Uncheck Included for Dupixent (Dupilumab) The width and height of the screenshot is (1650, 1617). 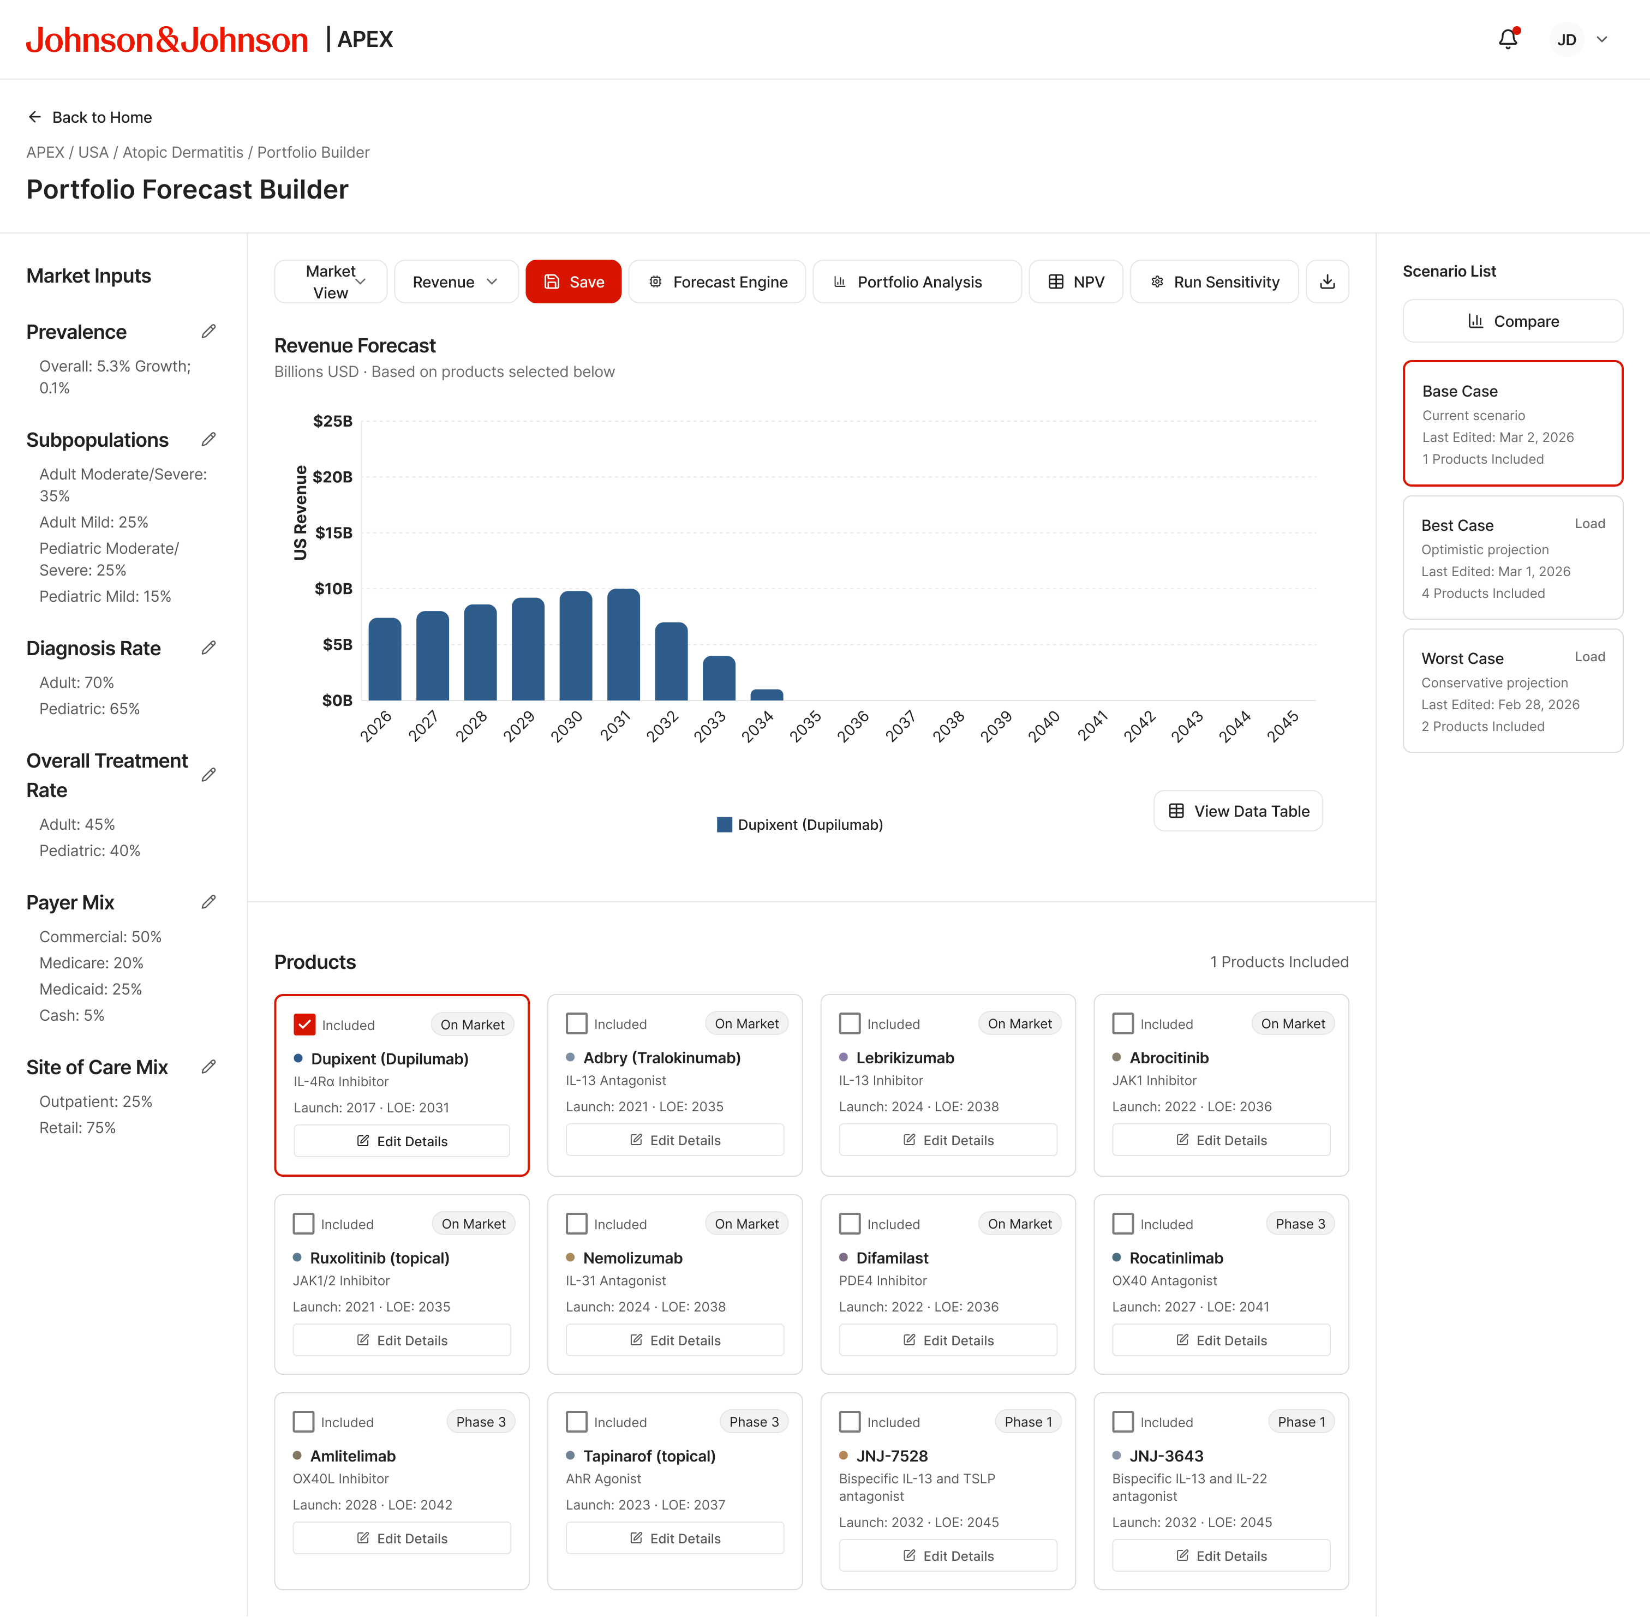click(x=304, y=1024)
